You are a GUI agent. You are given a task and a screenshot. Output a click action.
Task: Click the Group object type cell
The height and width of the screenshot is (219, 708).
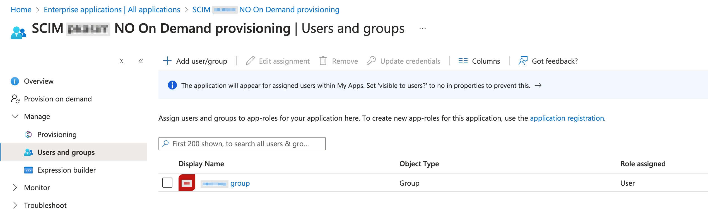[x=409, y=183]
